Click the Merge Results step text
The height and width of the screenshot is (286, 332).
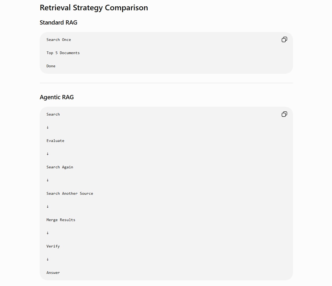(61, 220)
